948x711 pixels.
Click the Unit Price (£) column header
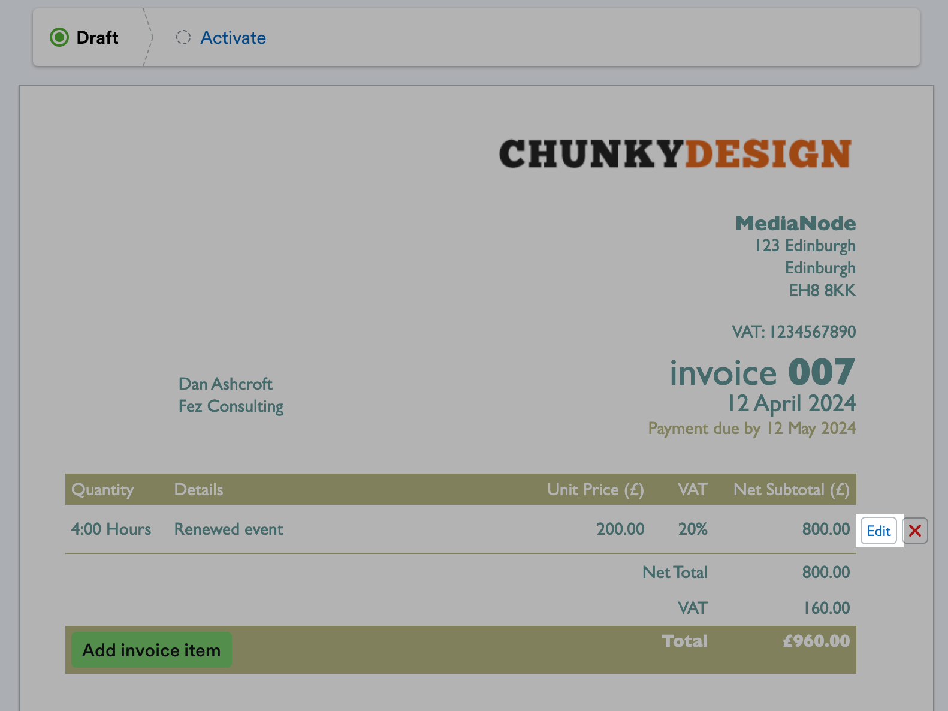click(595, 490)
